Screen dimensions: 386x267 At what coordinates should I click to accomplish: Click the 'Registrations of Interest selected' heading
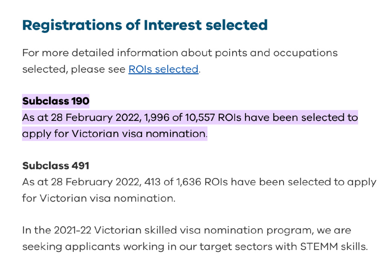[145, 25]
